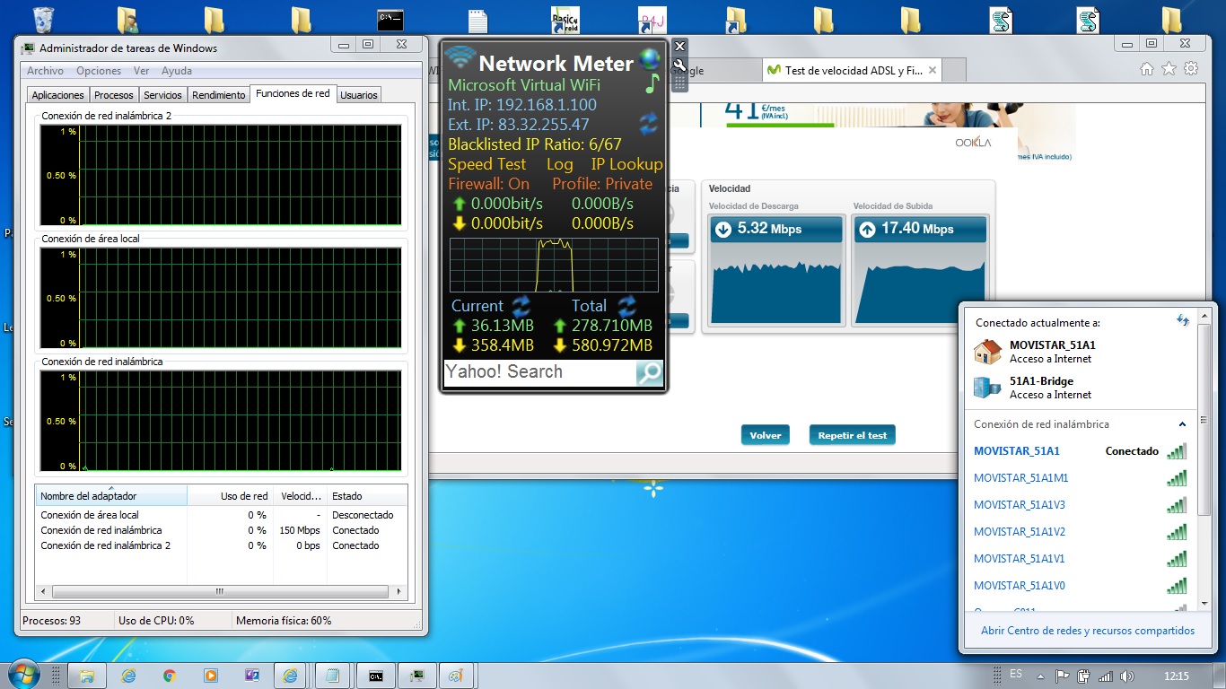Select the Basic4android desktop shortcut
1226x689 pixels.
(x=565, y=20)
